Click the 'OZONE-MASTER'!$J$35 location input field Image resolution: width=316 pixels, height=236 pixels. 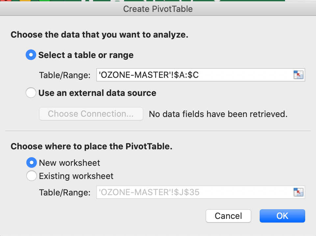click(194, 192)
